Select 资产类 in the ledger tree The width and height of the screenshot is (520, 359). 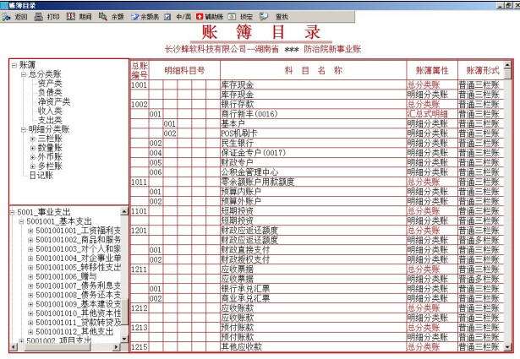tap(50, 84)
